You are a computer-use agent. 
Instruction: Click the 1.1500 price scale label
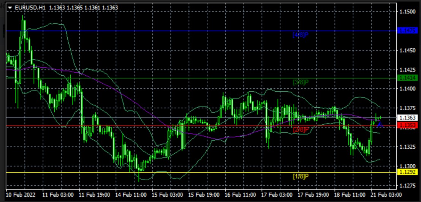click(x=407, y=12)
